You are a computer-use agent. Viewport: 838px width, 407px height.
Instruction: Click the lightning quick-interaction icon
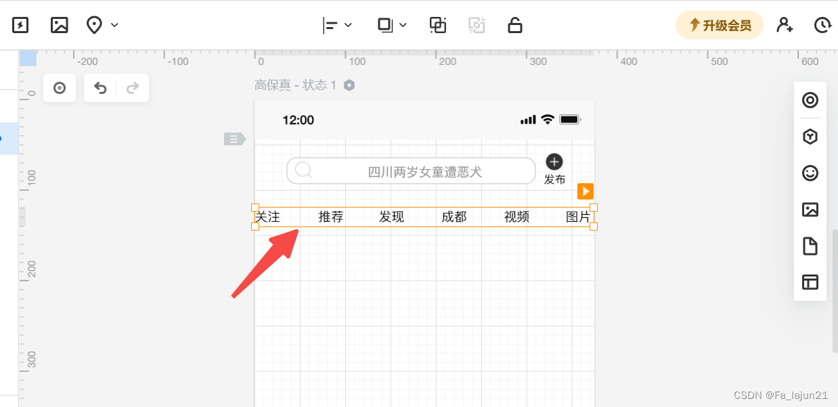[x=21, y=26]
